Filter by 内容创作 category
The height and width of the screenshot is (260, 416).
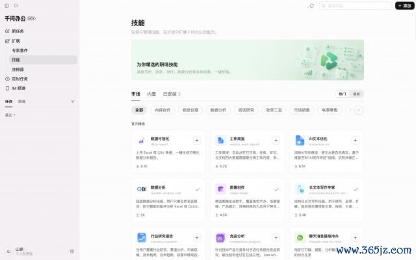162,110
